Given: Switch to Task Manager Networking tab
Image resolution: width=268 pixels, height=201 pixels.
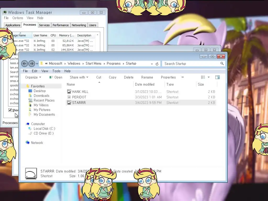Looking at the screenshot, I should (x=79, y=25).
